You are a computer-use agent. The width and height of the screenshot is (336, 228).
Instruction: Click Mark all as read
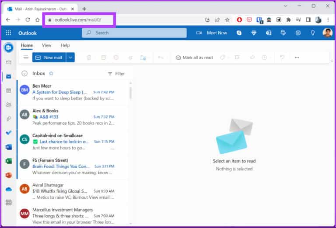coord(194,58)
